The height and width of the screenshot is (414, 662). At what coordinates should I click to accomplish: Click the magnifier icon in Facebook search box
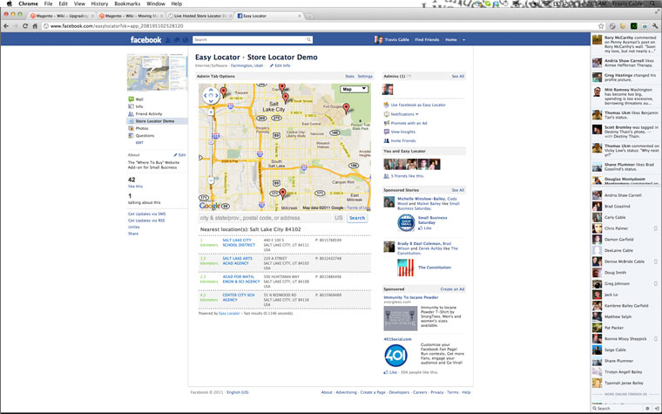[308, 40]
